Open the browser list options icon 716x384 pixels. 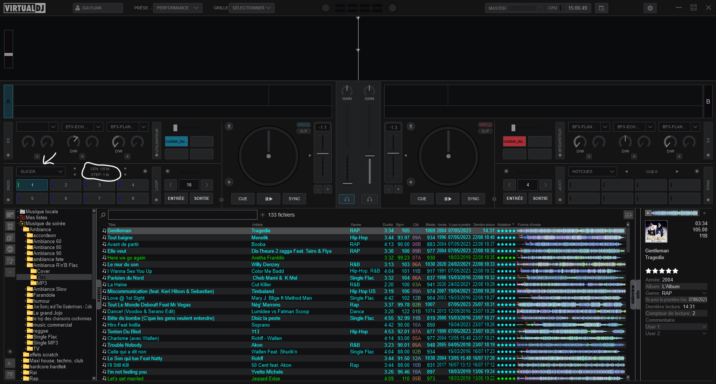tap(628, 215)
